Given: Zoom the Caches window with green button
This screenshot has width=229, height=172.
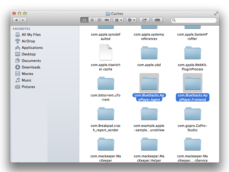Looking at the screenshot, I should [x=25, y=14].
